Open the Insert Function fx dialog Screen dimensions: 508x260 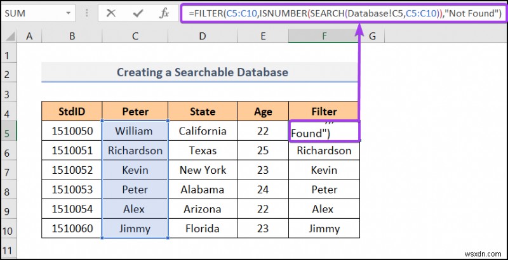pos(163,13)
